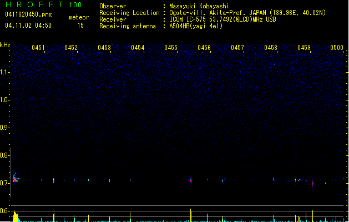
Task: Click the 0.8 kHz axis label
Action: click(5, 155)
